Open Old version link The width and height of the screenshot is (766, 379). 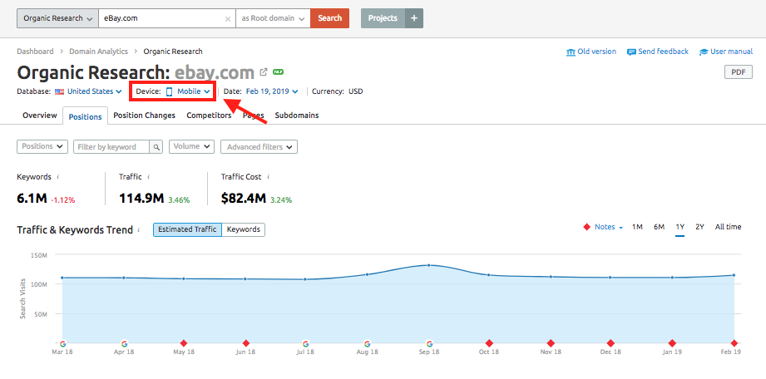591,52
